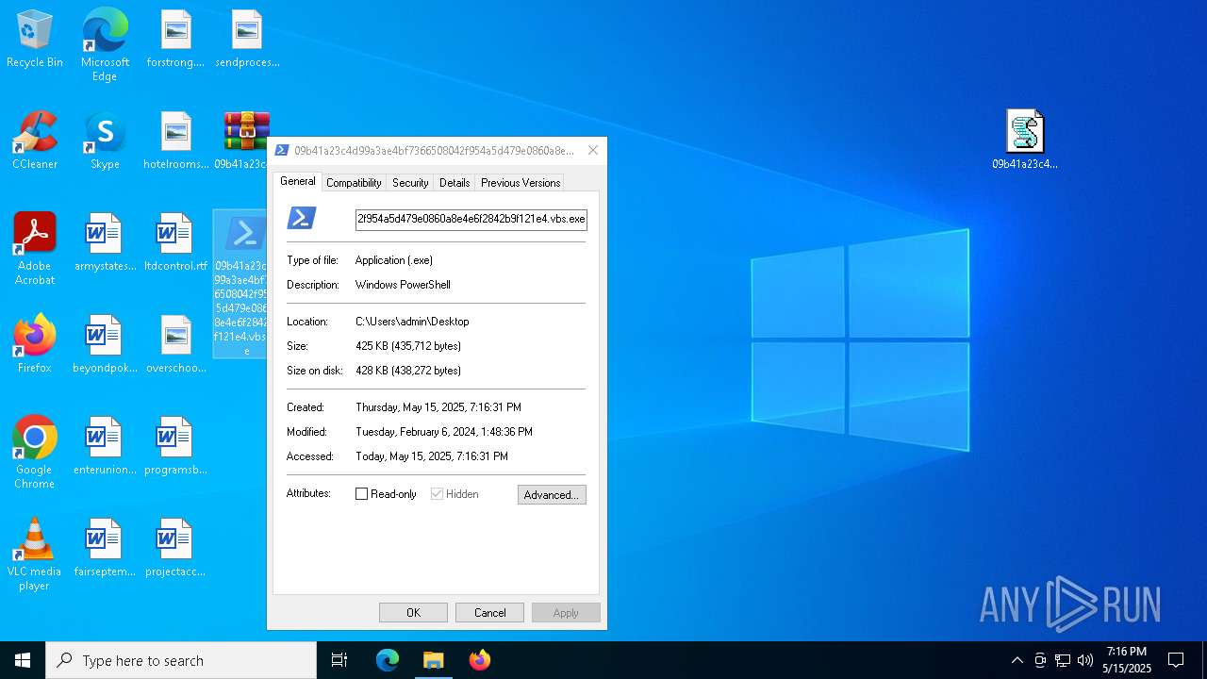The height and width of the screenshot is (679, 1207).
Task: Click the file name text field
Action: 471,219
